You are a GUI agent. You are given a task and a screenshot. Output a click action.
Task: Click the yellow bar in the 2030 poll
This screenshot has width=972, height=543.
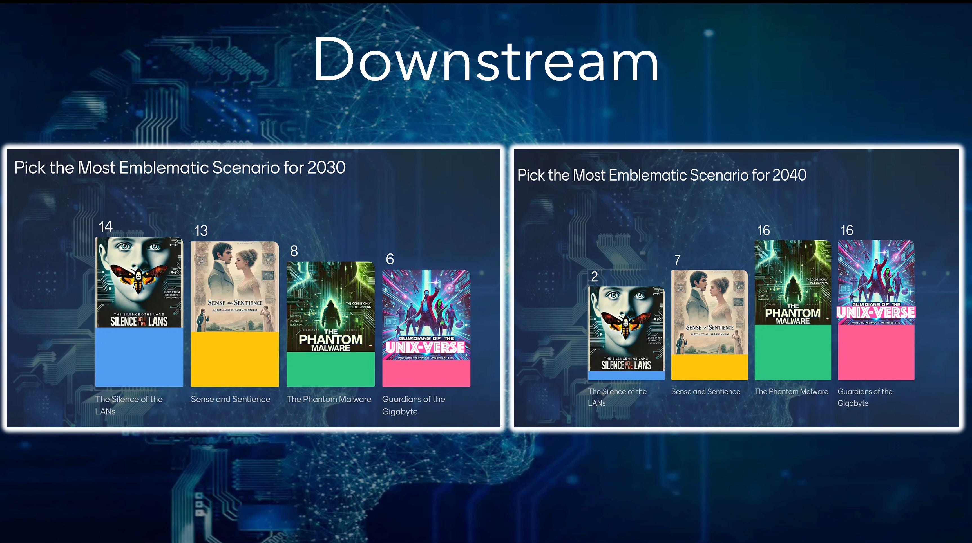coord(235,359)
